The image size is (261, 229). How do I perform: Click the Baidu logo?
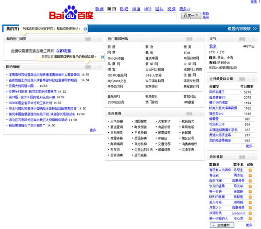tap(71, 12)
